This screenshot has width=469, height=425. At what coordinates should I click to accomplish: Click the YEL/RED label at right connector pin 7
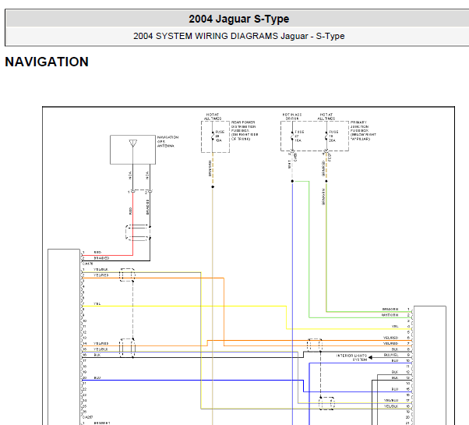[390, 343]
